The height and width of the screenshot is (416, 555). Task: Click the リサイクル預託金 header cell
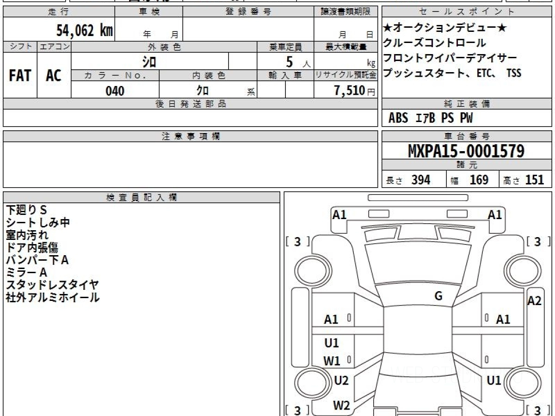(x=345, y=75)
